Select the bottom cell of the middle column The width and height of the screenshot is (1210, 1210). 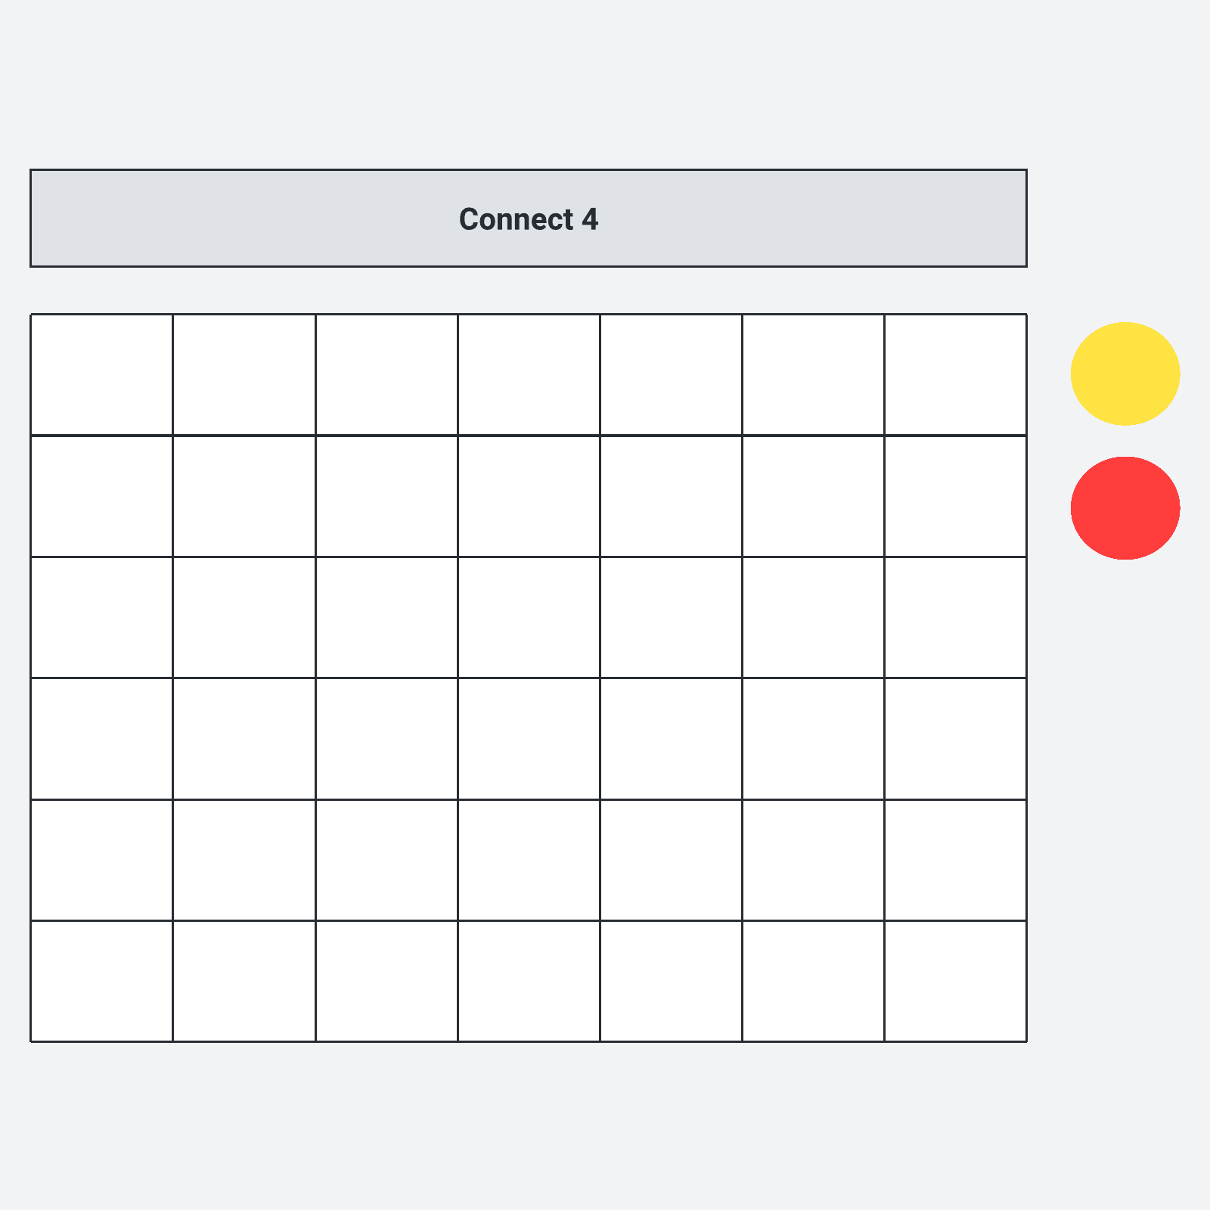[529, 981]
